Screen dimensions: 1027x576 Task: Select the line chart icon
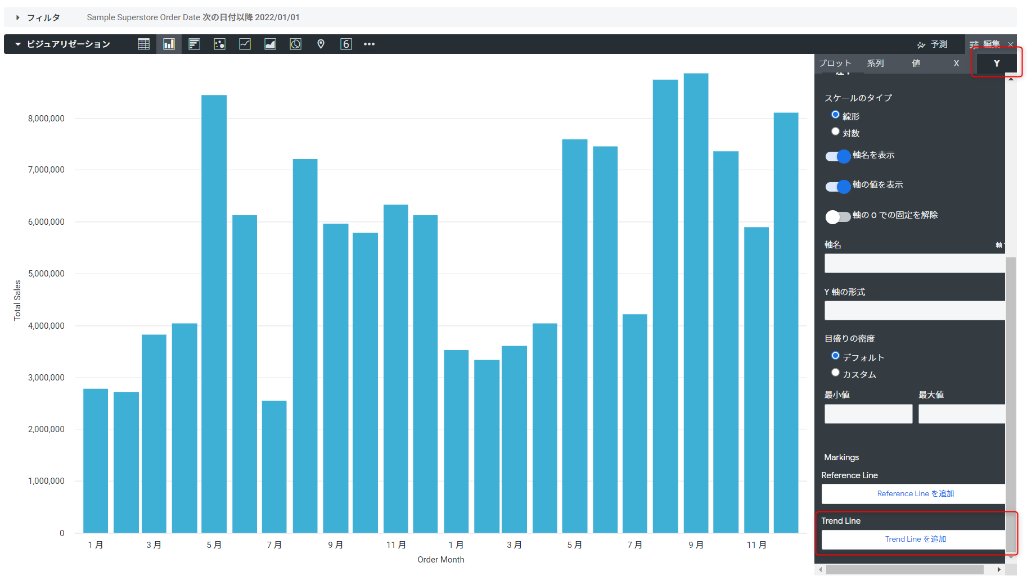pyautogui.click(x=245, y=44)
